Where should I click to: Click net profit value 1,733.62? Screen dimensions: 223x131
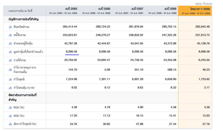tap(204, 79)
